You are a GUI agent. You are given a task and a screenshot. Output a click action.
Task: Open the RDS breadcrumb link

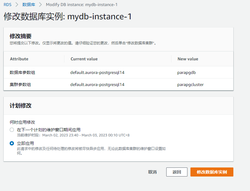point(8,5)
